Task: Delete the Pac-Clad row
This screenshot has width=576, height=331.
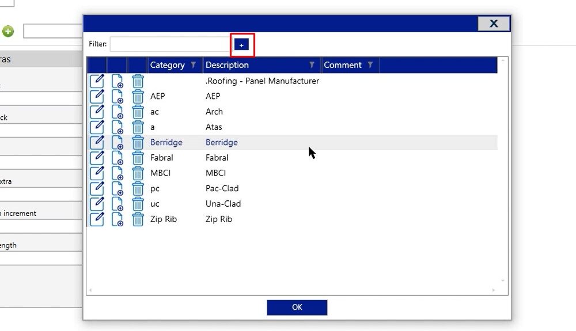Action: 138,189
